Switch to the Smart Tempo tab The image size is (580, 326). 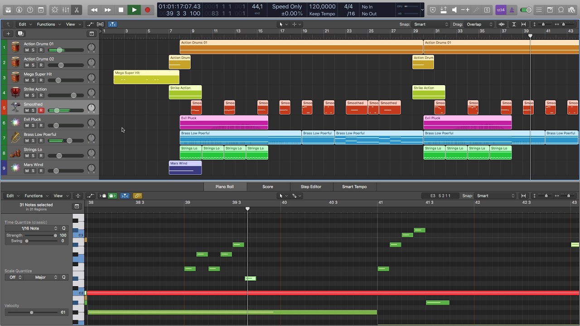(x=354, y=187)
